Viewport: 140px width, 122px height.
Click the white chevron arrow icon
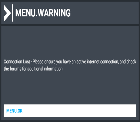(7, 13)
